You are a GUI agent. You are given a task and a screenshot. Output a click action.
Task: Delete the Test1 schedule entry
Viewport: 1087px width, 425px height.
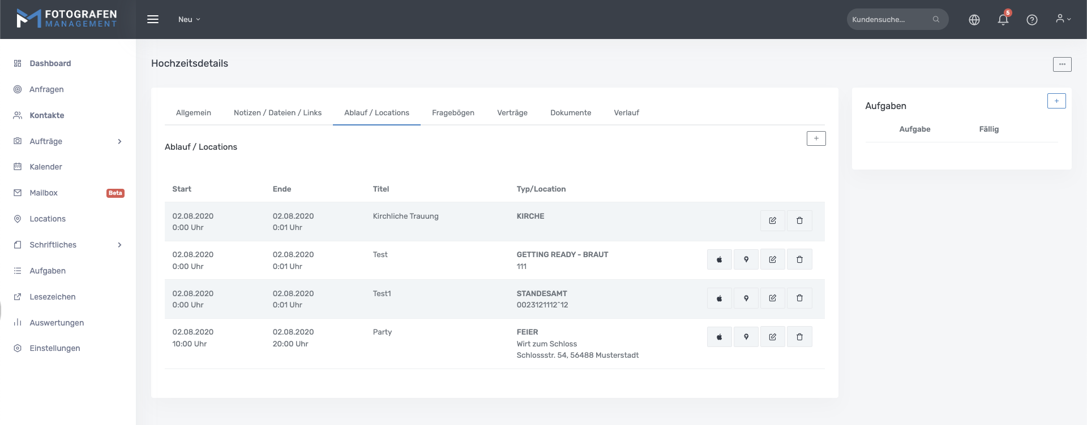tap(799, 298)
